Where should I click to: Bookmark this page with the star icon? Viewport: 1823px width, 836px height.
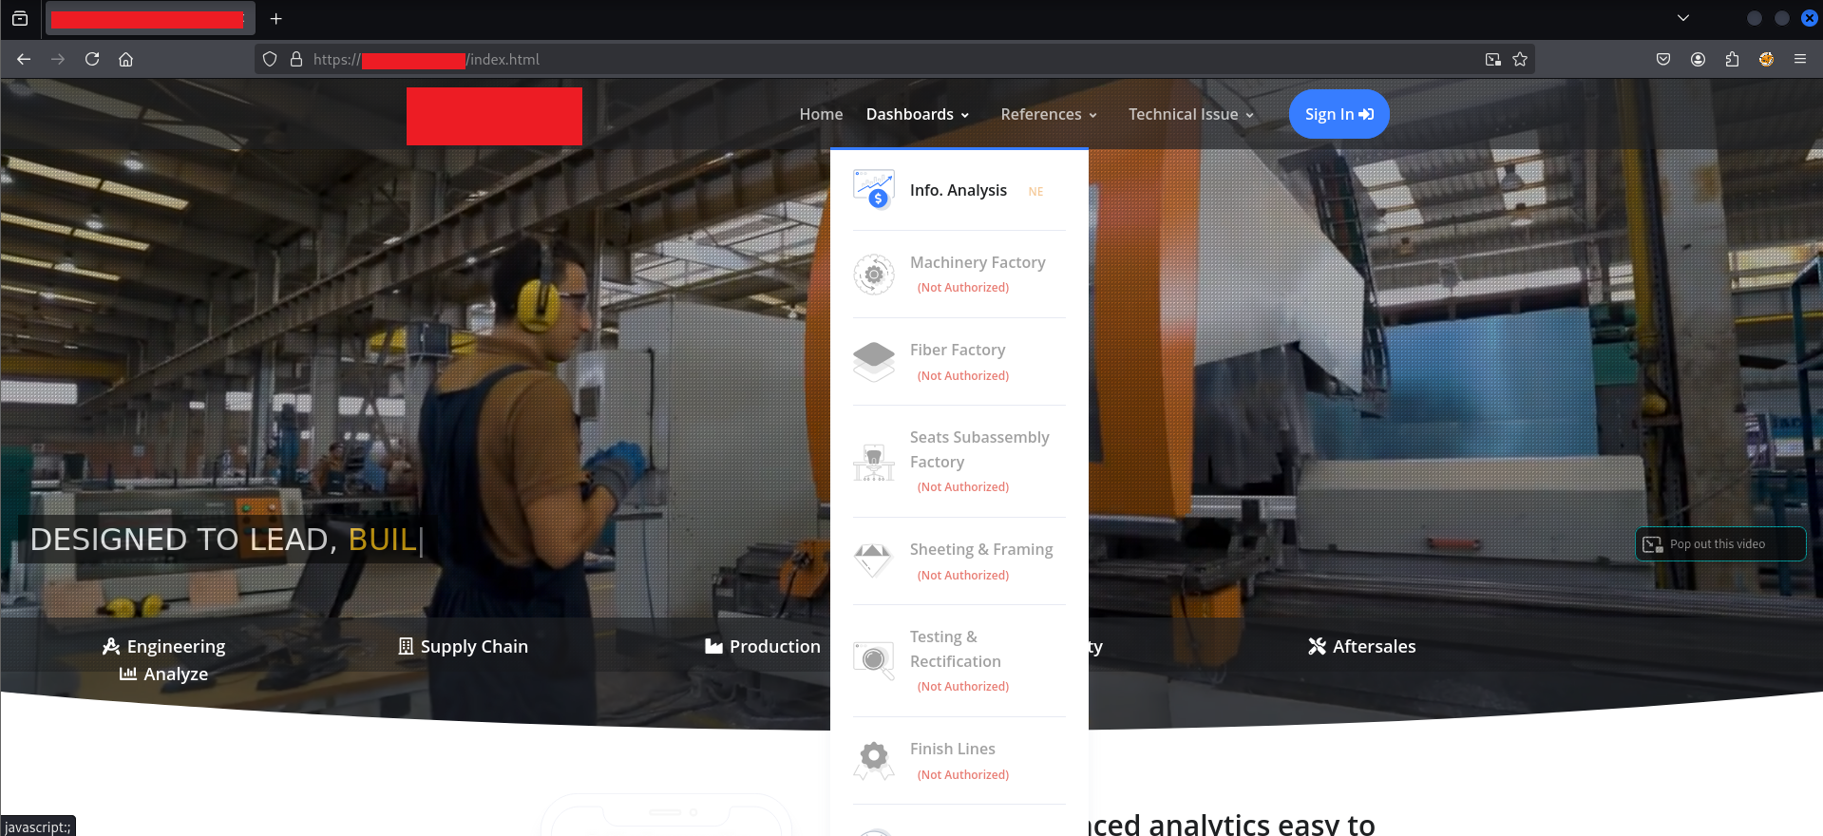[x=1520, y=59]
